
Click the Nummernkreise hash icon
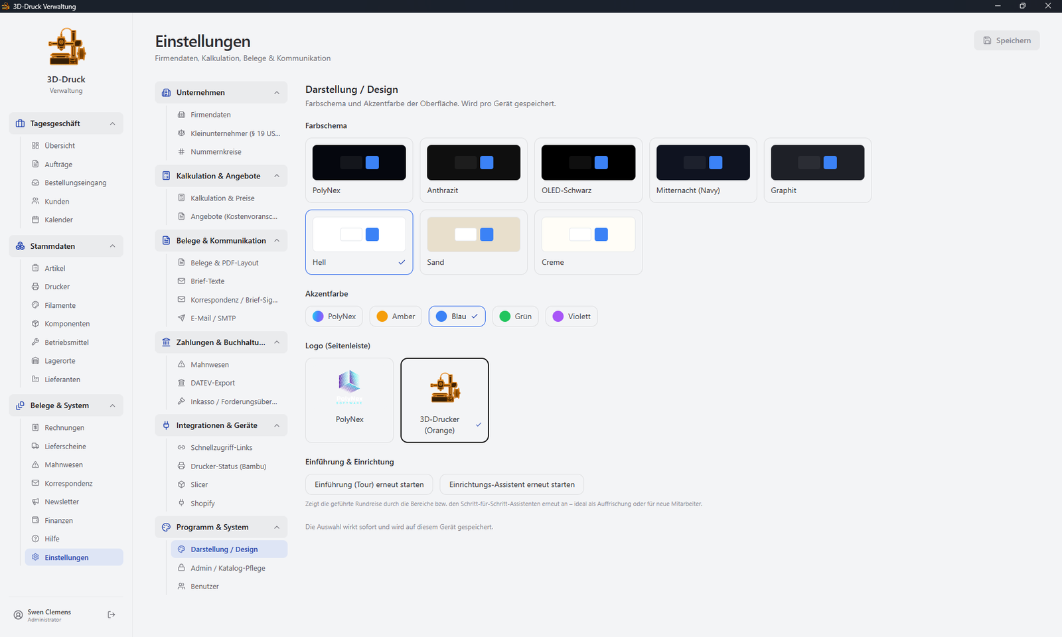tap(181, 152)
